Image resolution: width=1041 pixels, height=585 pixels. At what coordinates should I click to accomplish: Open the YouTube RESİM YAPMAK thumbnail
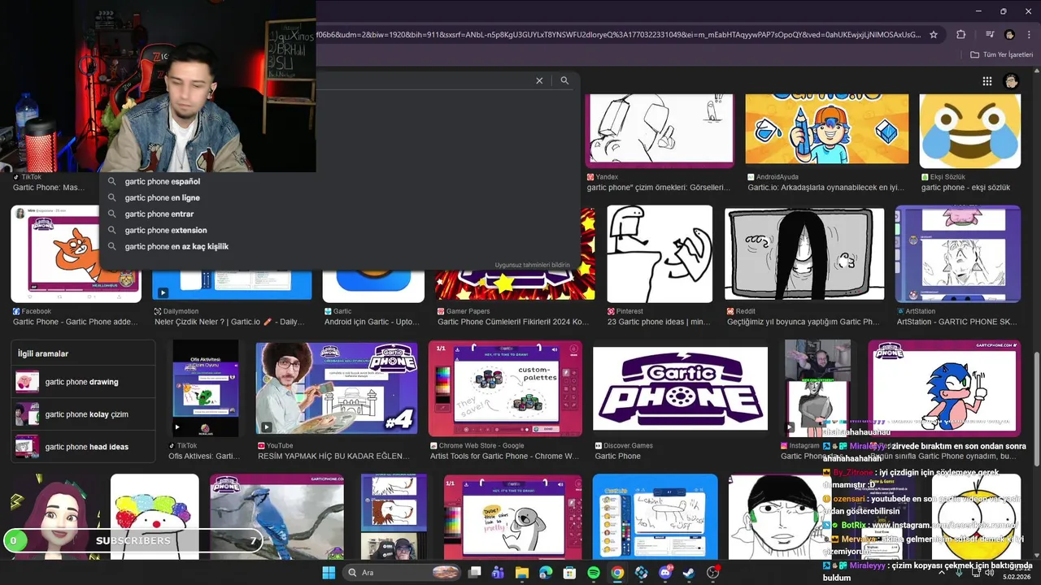(x=337, y=388)
